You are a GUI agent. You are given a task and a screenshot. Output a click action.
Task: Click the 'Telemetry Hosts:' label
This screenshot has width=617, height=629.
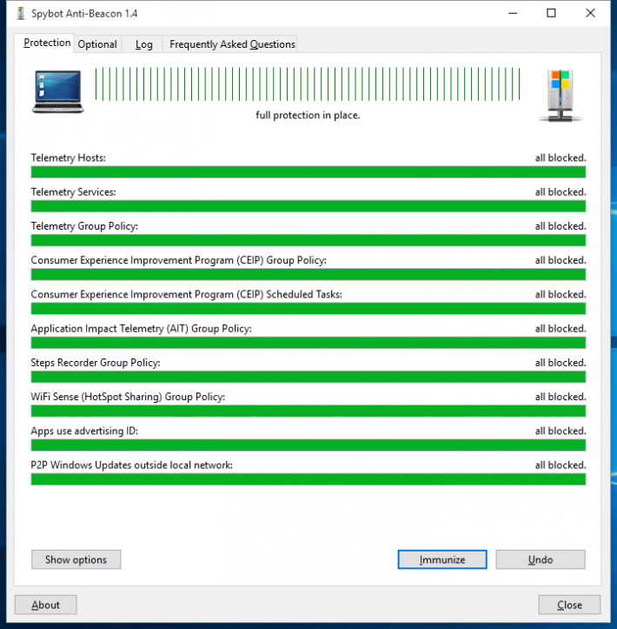68,157
